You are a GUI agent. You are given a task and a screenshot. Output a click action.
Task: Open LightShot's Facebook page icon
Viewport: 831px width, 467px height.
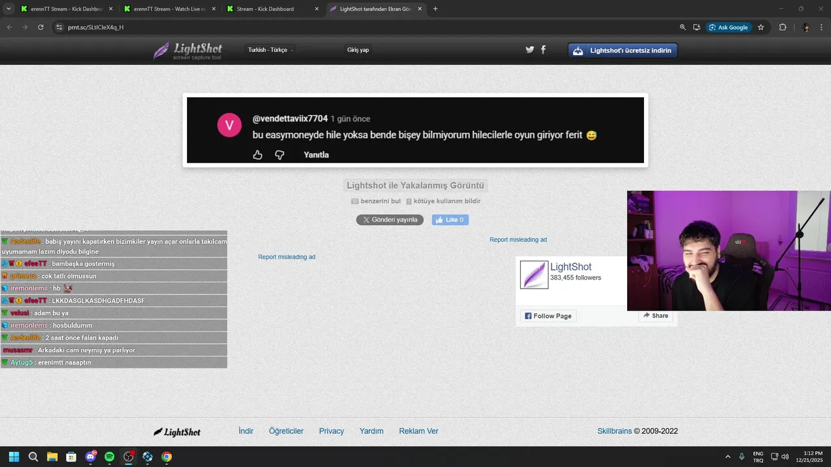click(543, 50)
